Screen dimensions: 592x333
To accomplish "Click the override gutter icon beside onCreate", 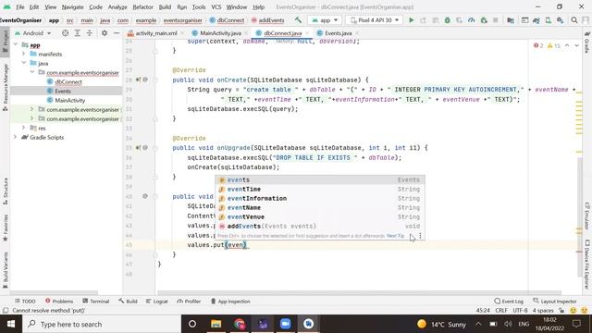I will pyautogui.click(x=138, y=80).
